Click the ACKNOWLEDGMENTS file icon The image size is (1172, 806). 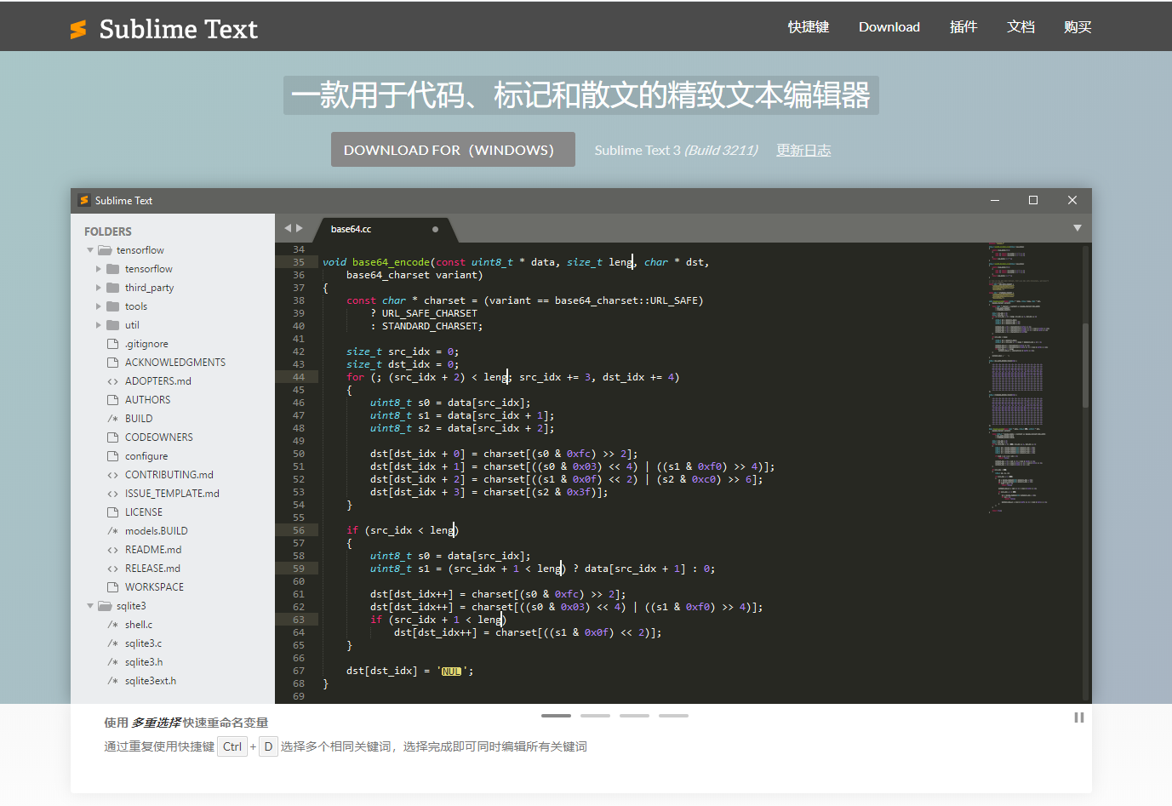point(112,363)
